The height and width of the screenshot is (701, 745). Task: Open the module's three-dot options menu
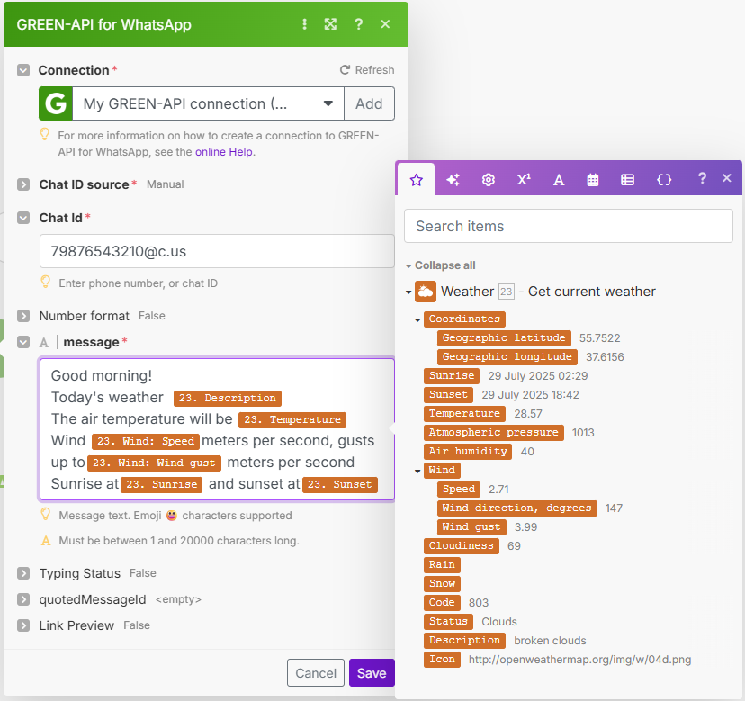click(304, 24)
